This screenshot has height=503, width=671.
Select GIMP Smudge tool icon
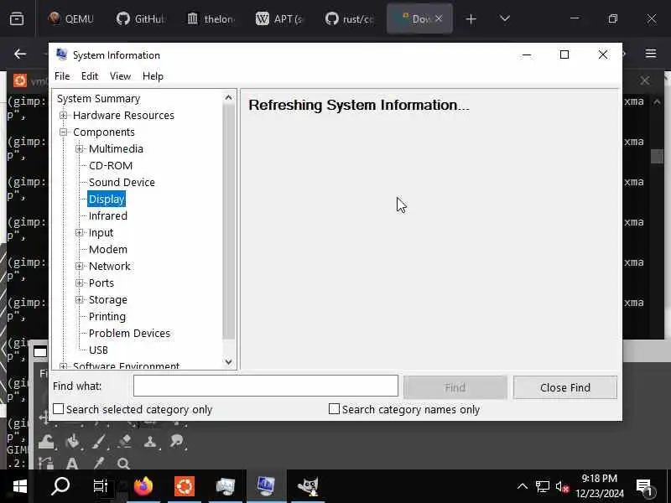click(176, 441)
